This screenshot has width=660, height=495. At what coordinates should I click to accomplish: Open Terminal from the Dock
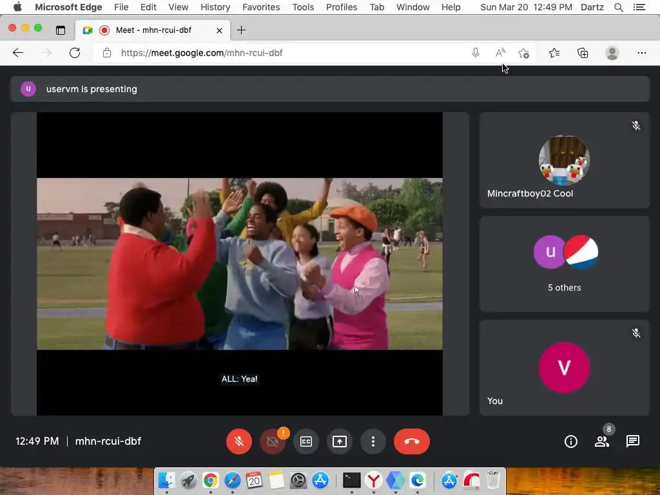[x=351, y=480]
